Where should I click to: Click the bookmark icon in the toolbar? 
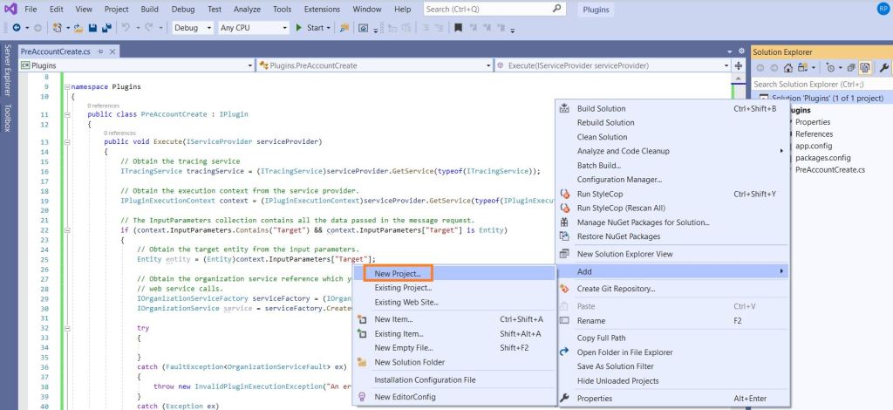point(459,28)
